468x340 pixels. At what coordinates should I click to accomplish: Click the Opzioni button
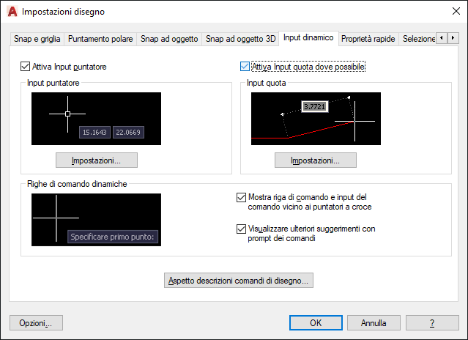[36, 322]
